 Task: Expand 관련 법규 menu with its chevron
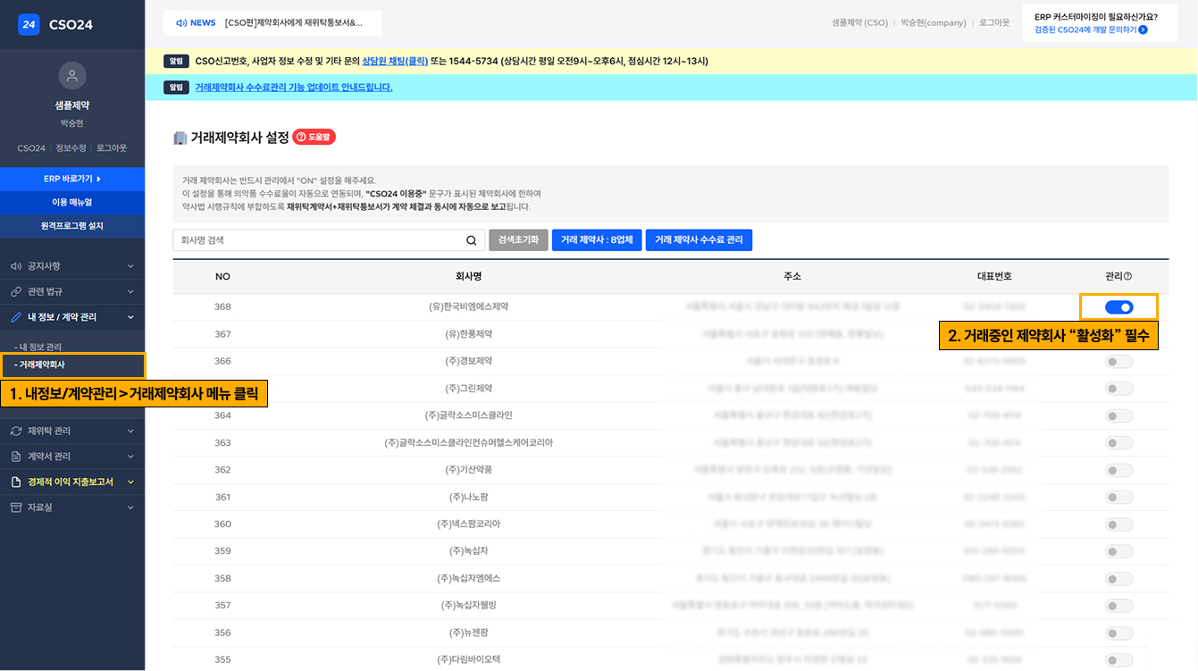point(130,291)
